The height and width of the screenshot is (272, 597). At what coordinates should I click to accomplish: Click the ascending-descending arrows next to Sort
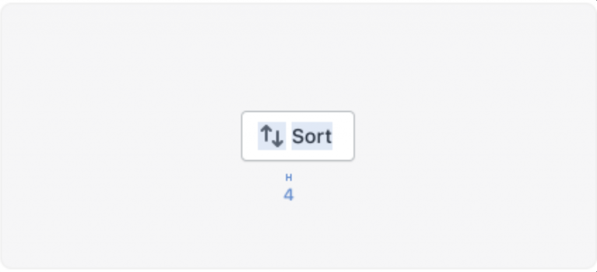click(x=272, y=136)
